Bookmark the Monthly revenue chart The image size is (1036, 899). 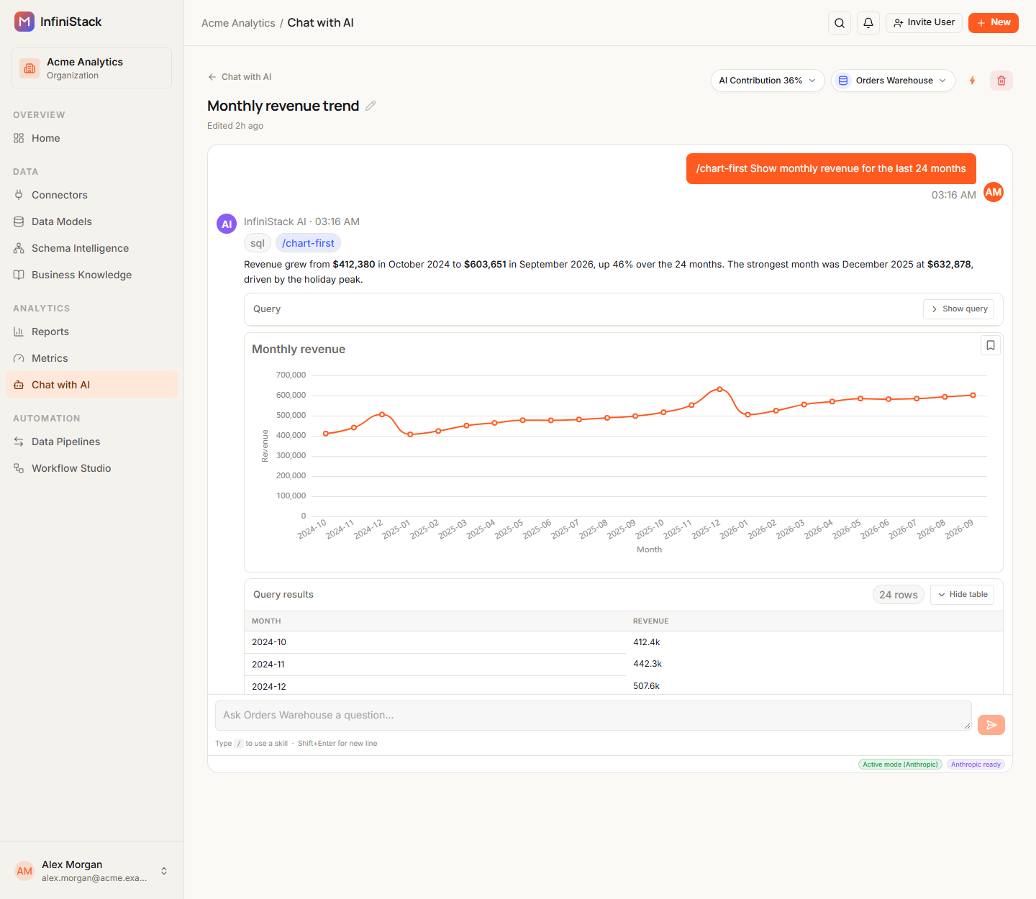click(991, 346)
